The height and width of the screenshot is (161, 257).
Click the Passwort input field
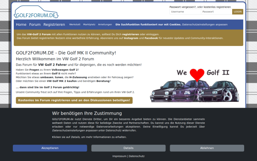point(216,12)
